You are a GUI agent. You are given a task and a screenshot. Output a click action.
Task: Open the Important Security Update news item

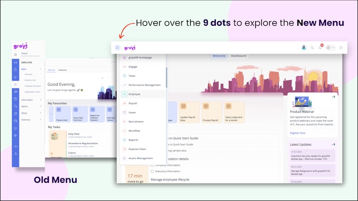pyautogui.click(x=313, y=155)
